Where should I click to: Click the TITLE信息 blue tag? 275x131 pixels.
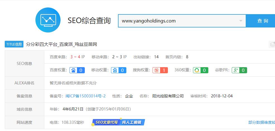[x=14, y=44]
